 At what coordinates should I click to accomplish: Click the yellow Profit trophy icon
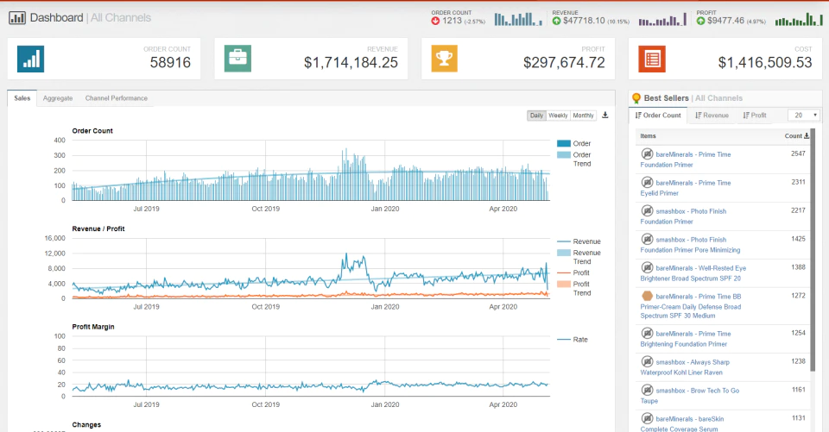click(x=444, y=59)
